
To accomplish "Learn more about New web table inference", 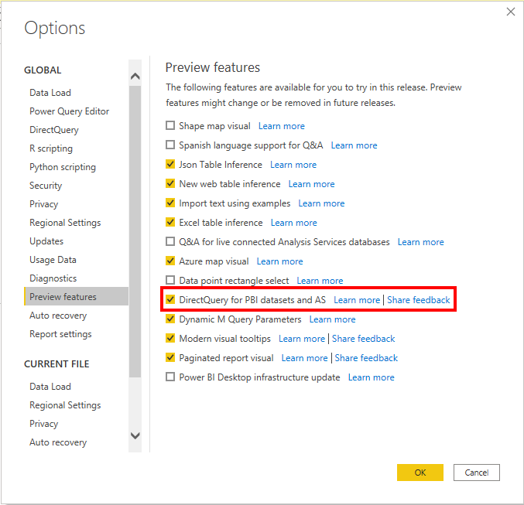I will (x=311, y=184).
